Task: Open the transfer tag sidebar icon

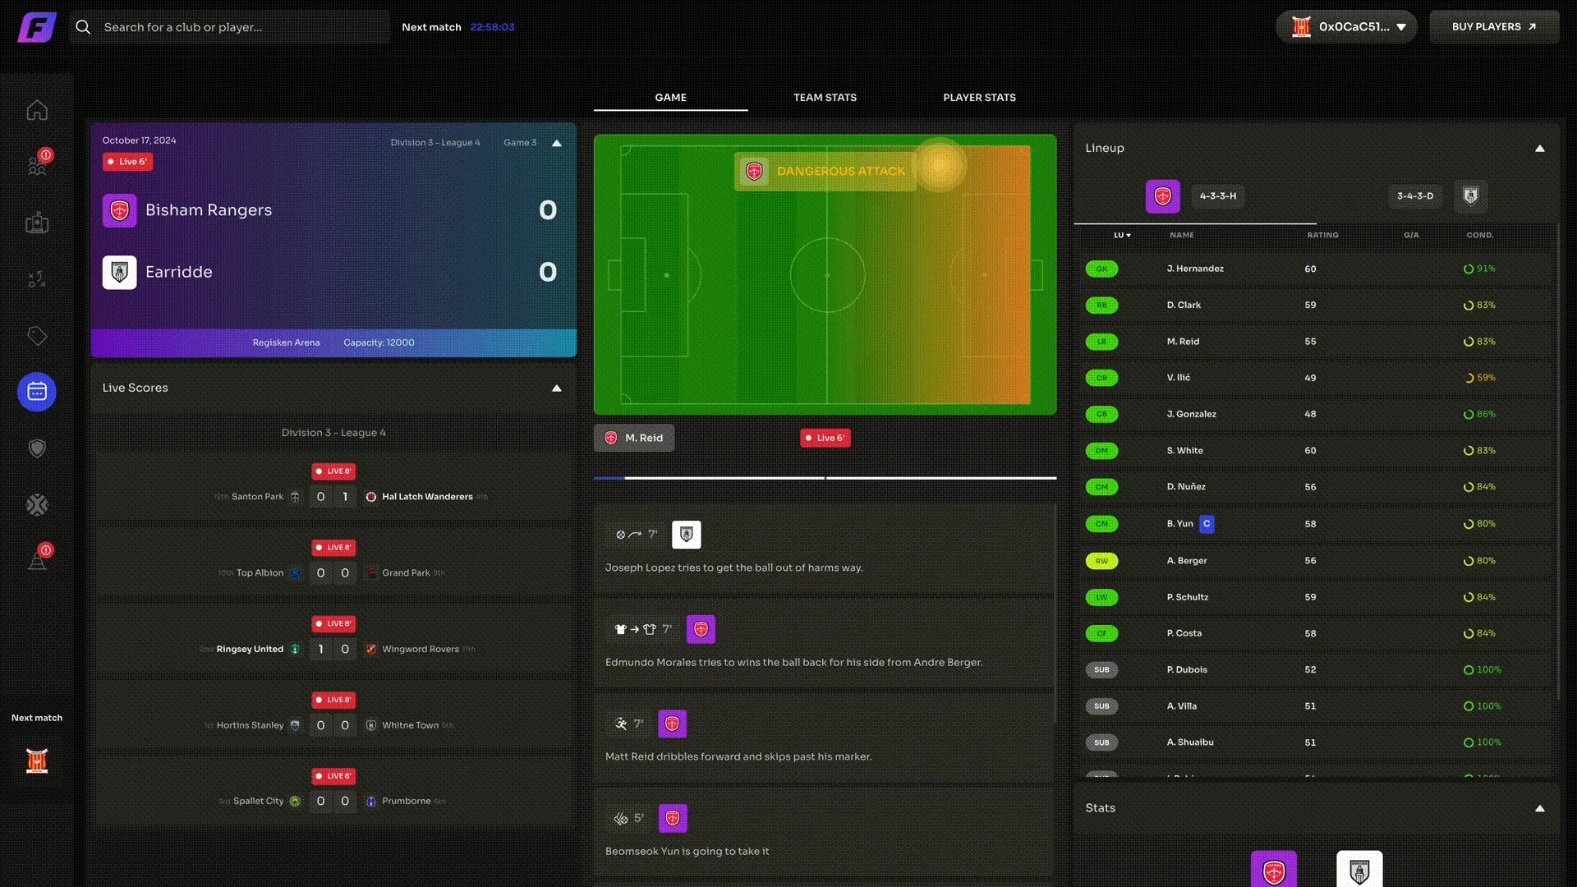Action: [x=37, y=336]
